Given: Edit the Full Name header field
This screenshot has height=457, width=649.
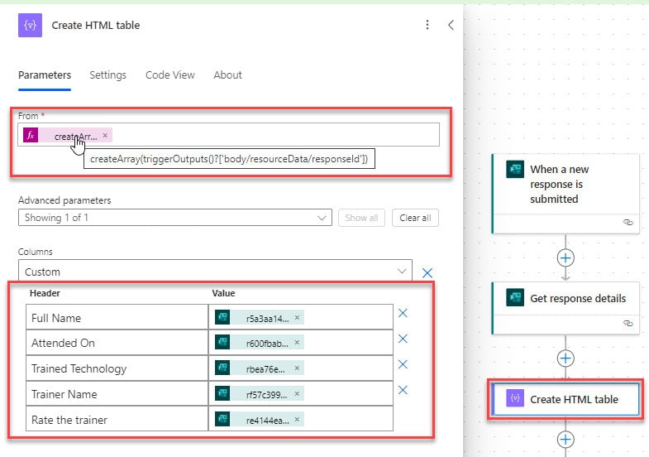Looking at the screenshot, I should [x=117, y=317].
